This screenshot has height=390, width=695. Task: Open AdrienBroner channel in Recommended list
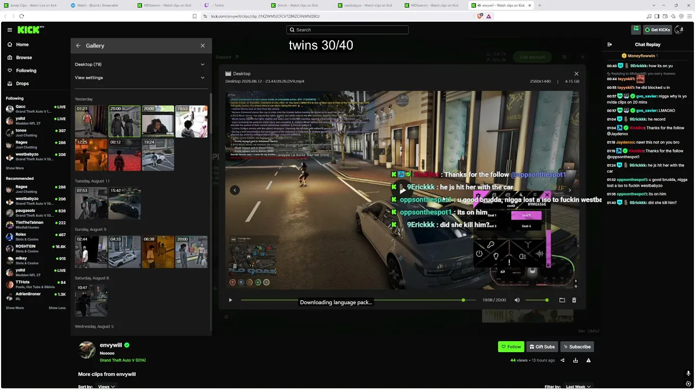click(35, 296)
